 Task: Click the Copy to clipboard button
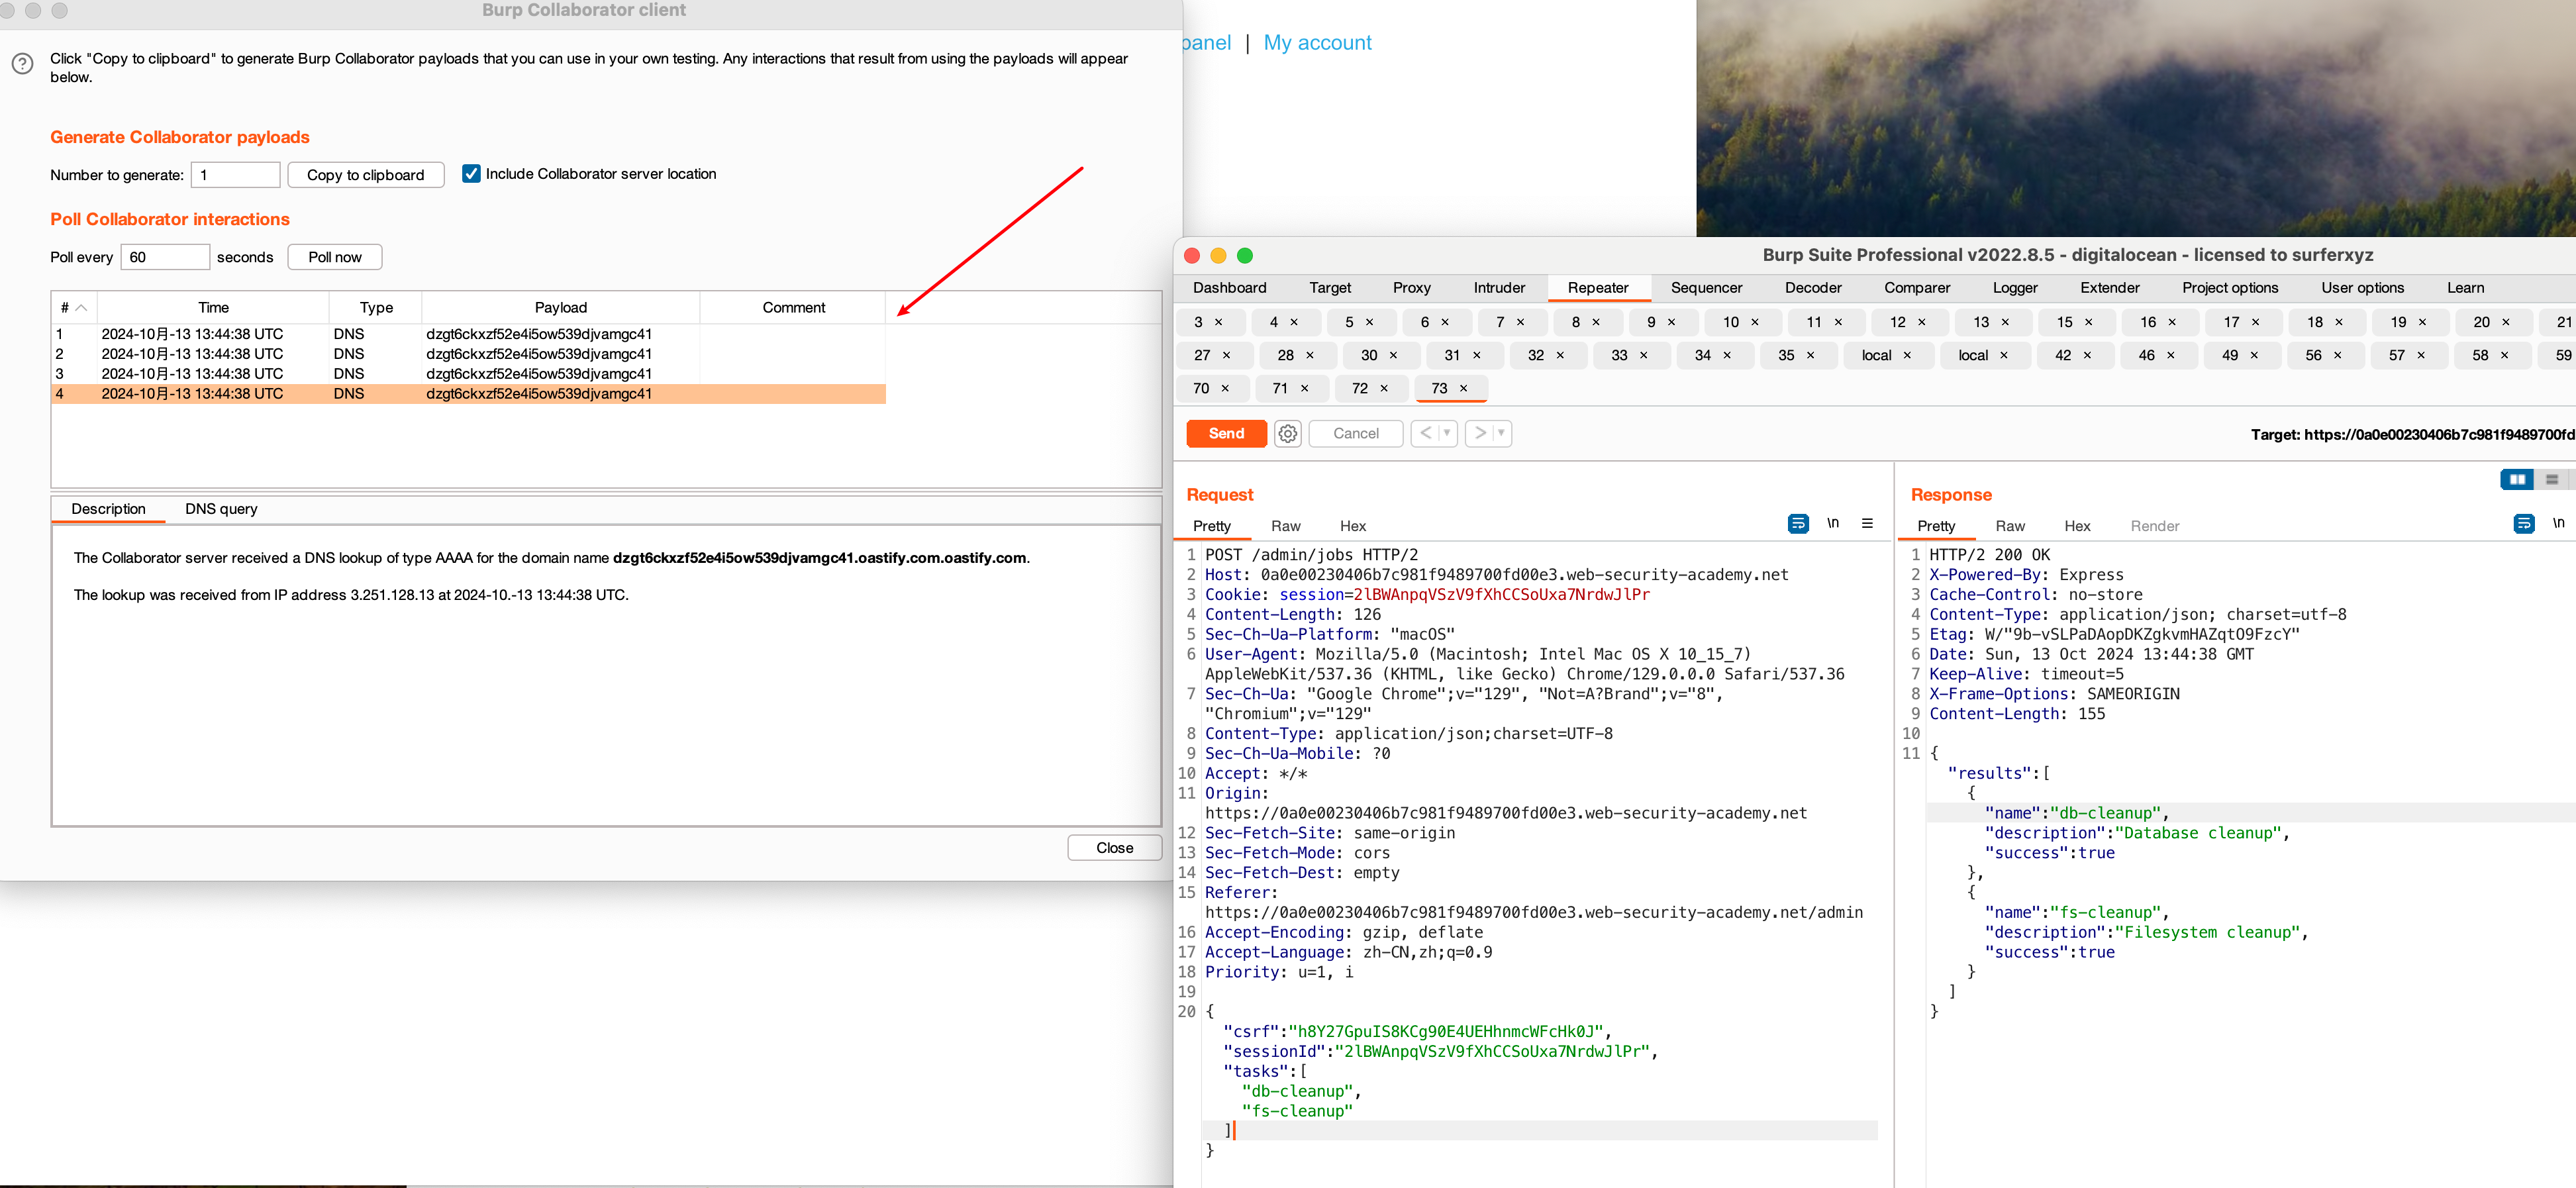pyautogui.click(x=365, y=174)
